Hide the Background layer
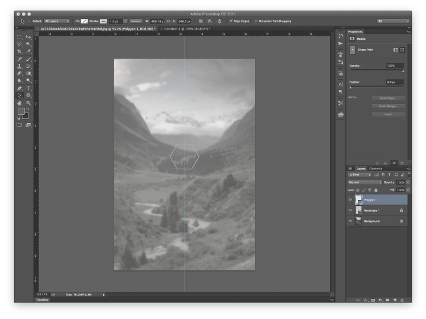 point(350,221)
